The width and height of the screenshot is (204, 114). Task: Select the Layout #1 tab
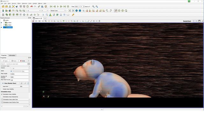coord(38,18)
